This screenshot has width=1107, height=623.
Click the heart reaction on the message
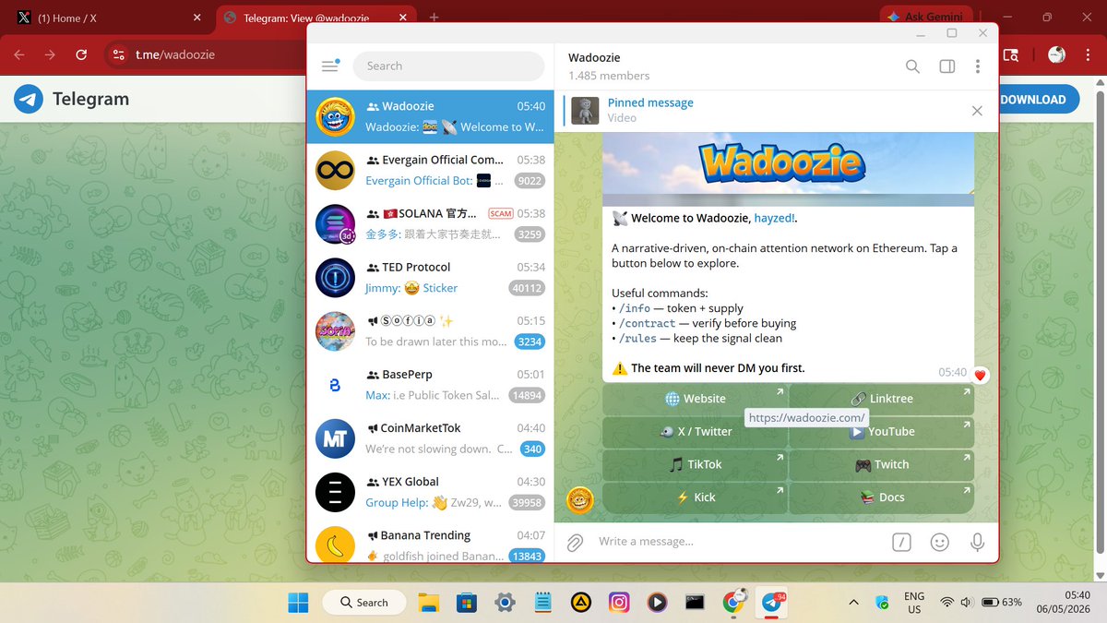pyautogui.click(x=980, y=375)
